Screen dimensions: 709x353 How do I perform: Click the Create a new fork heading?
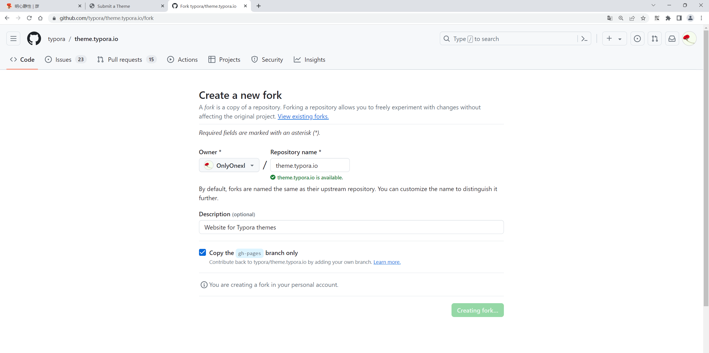(240, 95)
